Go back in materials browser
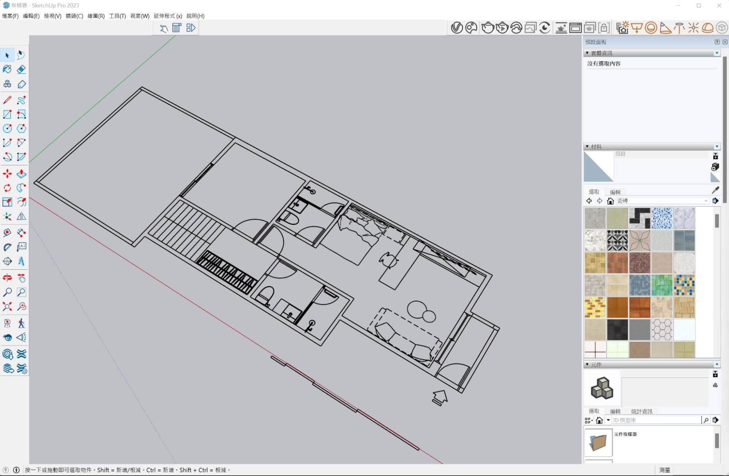The height and width of the screenshot is (476, 729). (589, 201)
